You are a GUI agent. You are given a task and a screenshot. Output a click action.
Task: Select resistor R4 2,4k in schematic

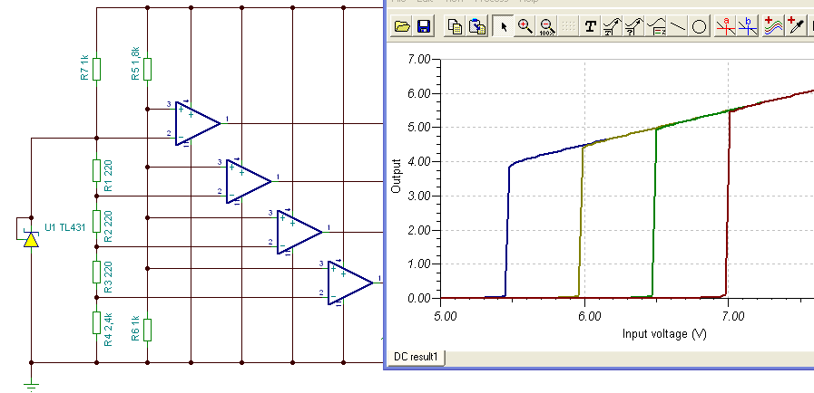(96, 322)
